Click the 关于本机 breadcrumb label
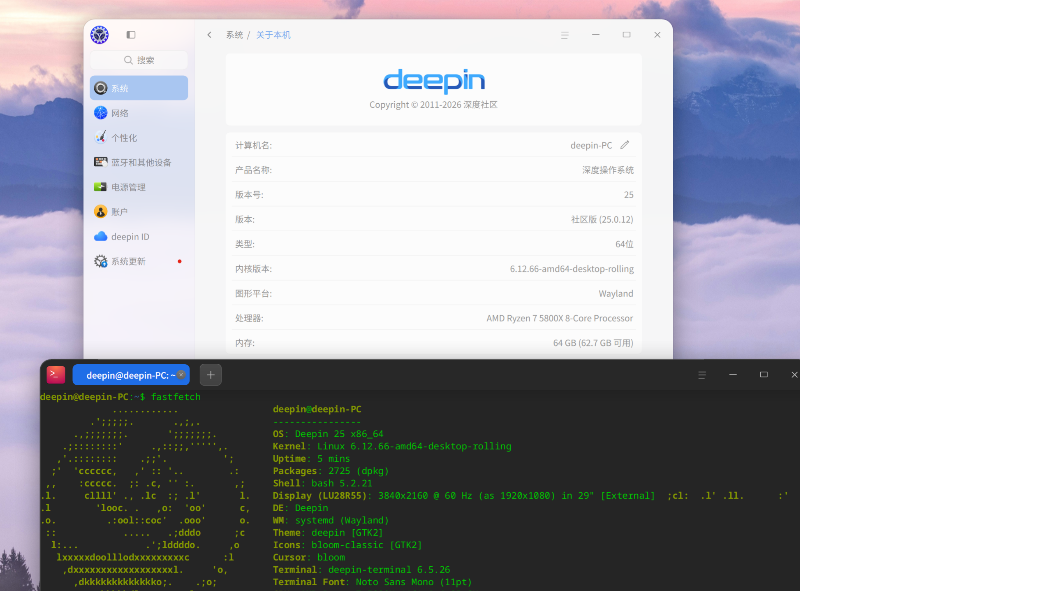 (273, 35)
